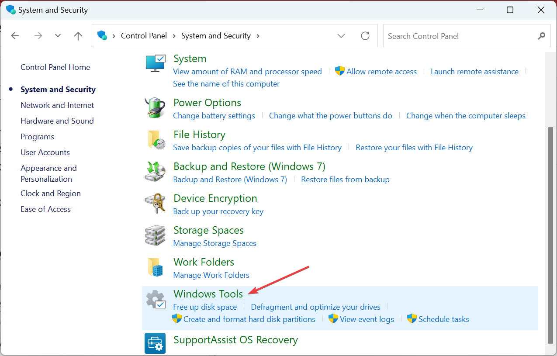
Task: Click Allow remote access link
Action: pyautogui.click(x=381, y=72)
